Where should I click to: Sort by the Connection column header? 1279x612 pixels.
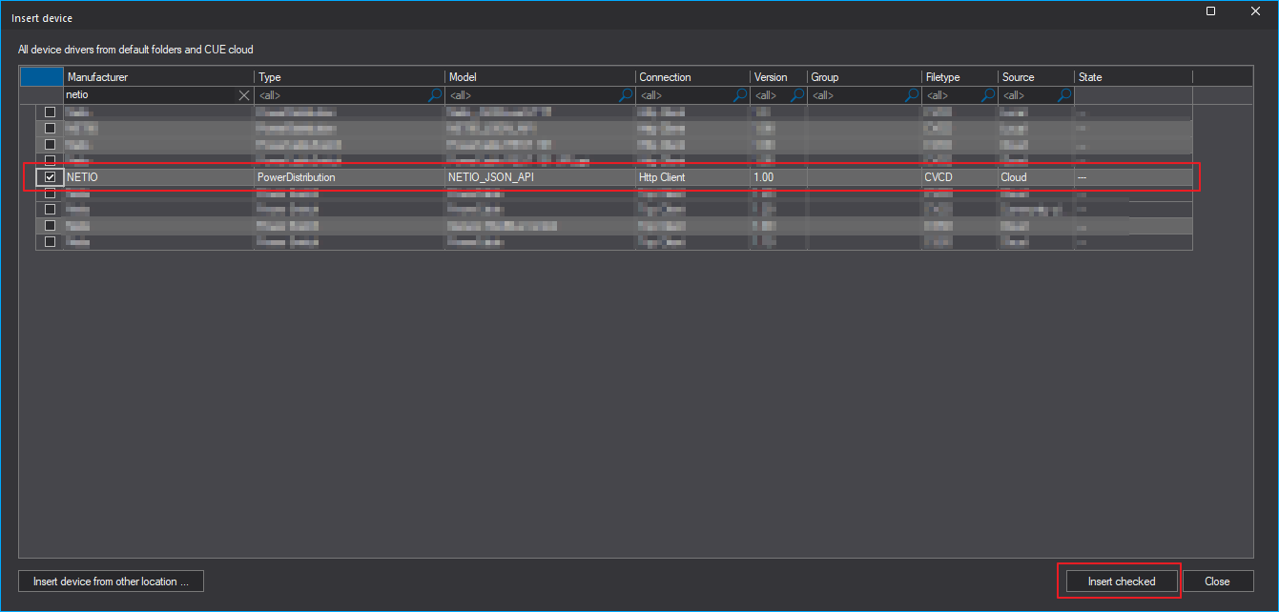(692, 77)
